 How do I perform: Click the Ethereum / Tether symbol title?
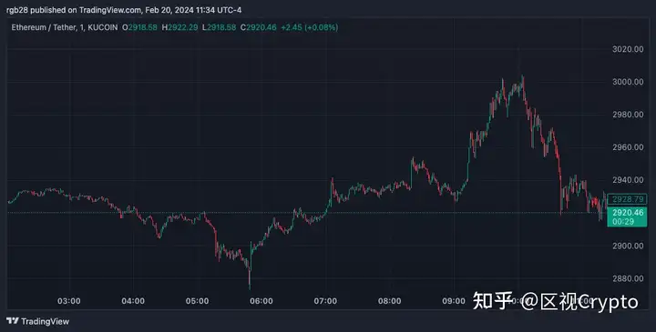pyautogui.click(x=65, y=27)
